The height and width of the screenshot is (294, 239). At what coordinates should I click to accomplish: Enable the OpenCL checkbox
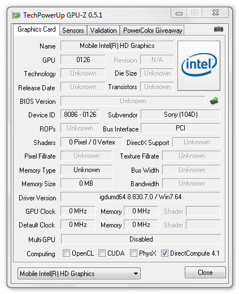(x=66, y=253)
